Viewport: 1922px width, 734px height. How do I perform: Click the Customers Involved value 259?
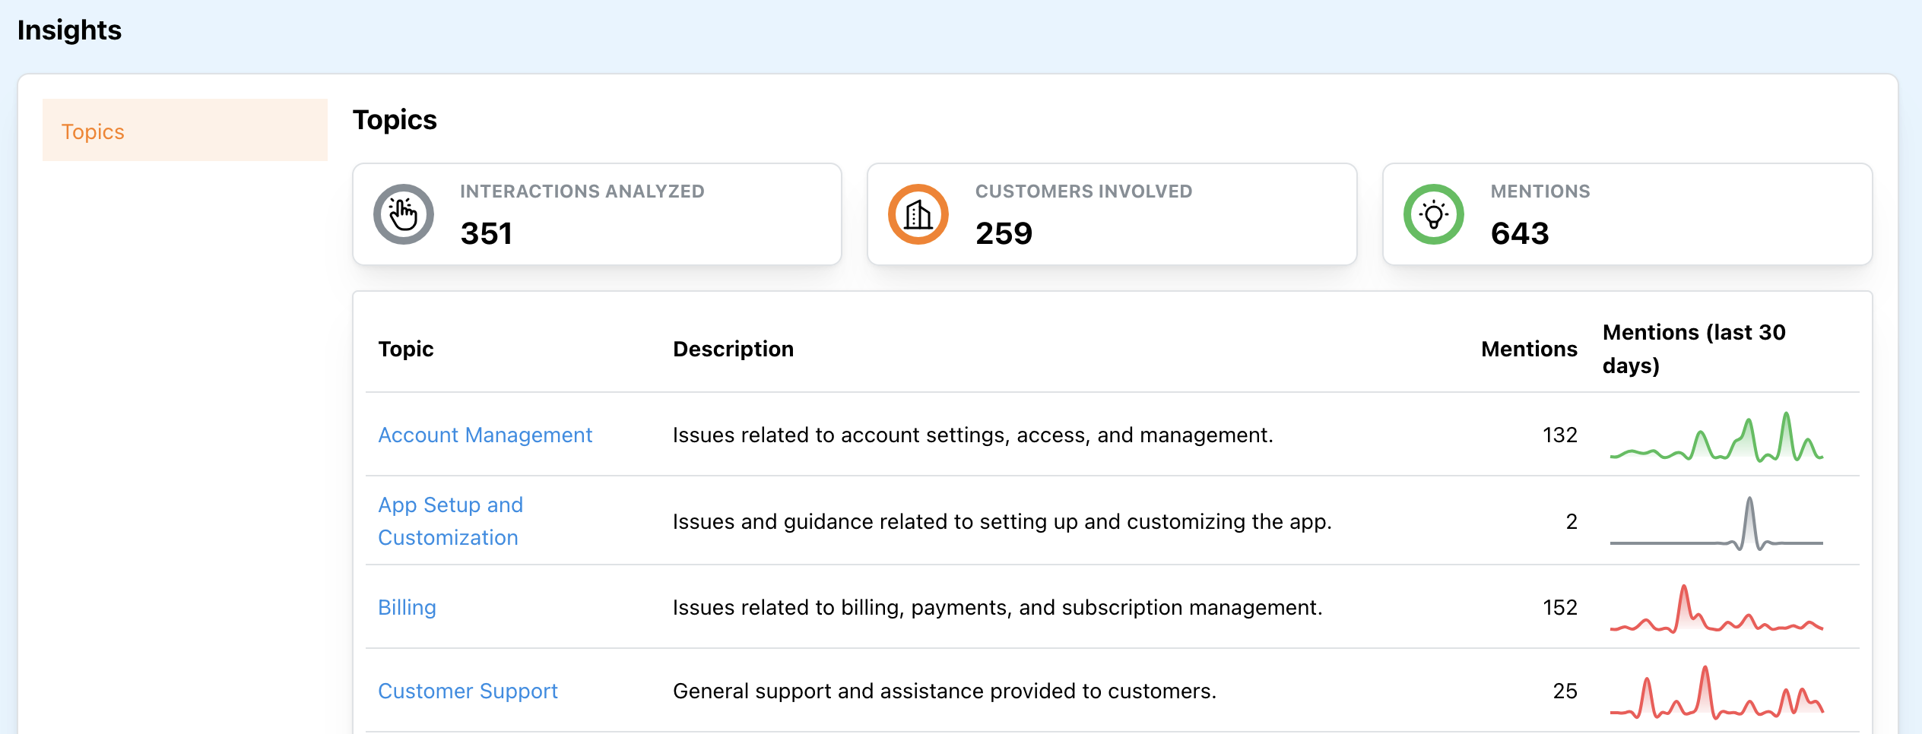(1004, 233)
